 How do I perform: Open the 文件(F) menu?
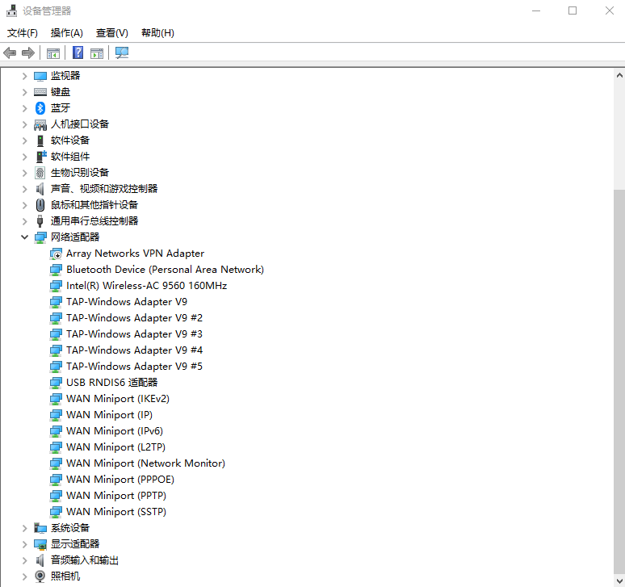point(23,33)
